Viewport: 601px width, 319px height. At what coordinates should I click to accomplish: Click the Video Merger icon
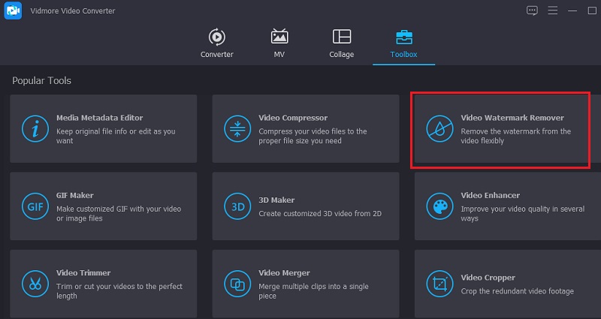pos(237,284)
